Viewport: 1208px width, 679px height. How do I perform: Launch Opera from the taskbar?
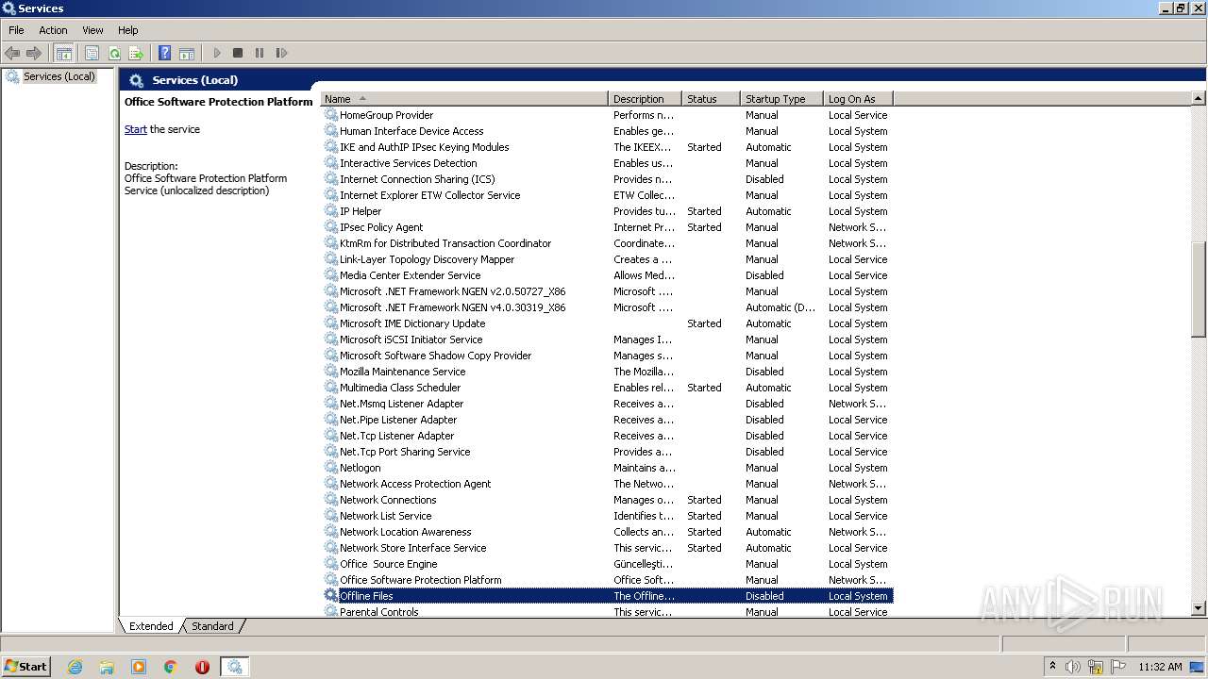[202, 667]
